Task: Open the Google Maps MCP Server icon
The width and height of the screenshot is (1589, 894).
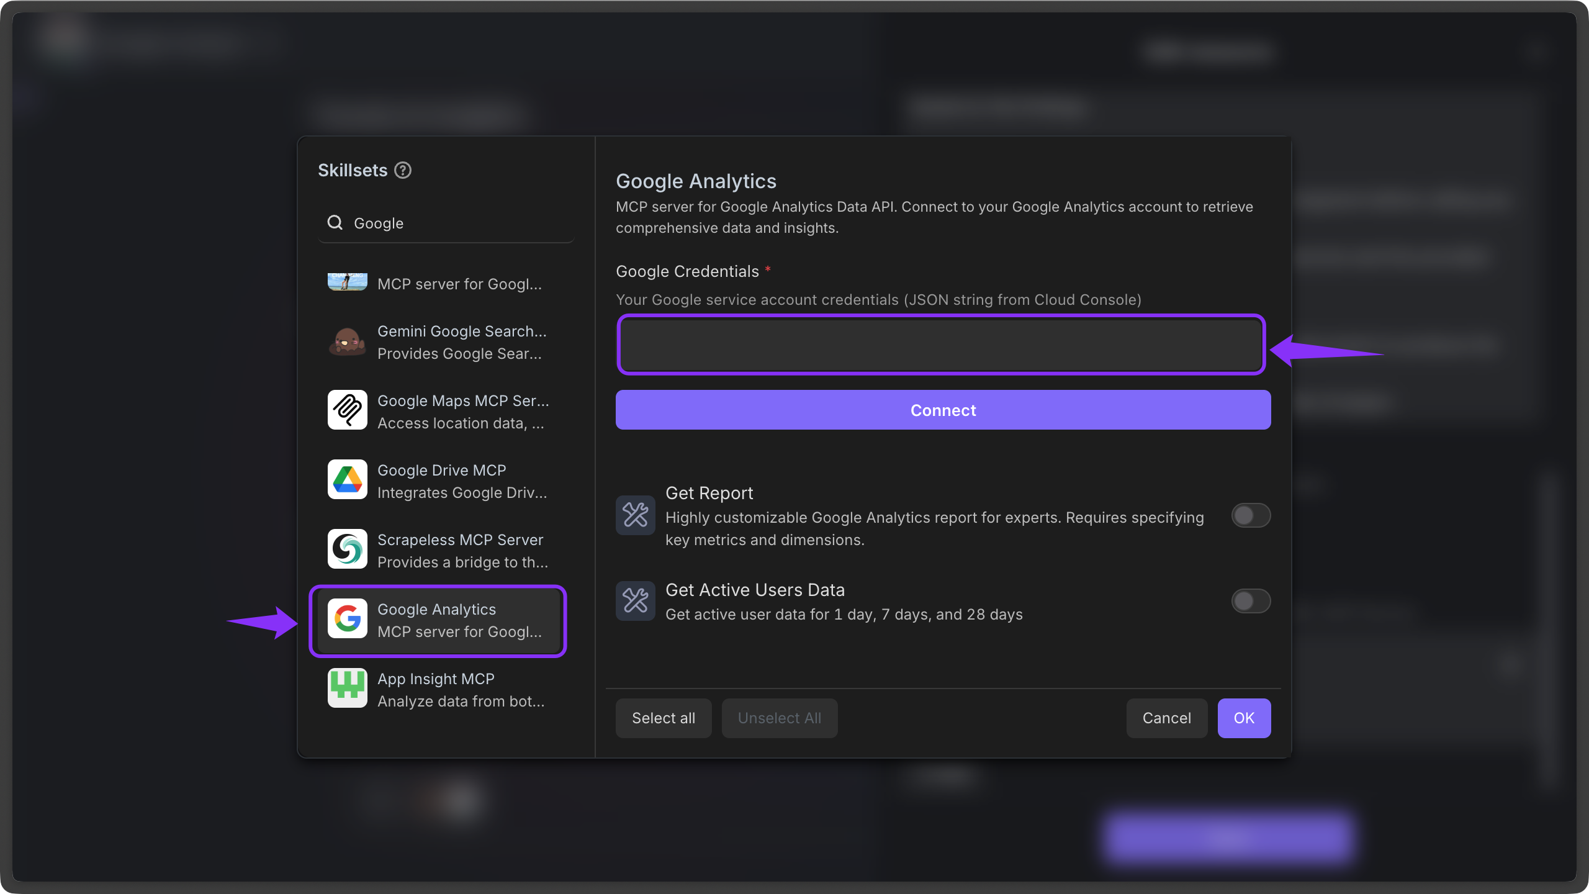Action: pyautogui.click(x=348, y=410)
